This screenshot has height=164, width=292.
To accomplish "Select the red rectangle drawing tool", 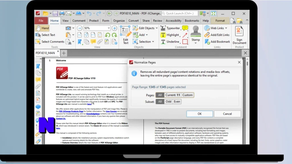I will 185,42.
